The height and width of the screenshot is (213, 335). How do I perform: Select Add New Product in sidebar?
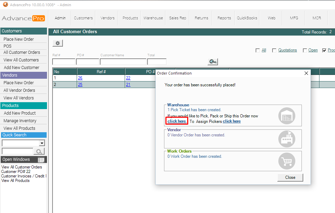pyautogui.click(x=20, y=113)
